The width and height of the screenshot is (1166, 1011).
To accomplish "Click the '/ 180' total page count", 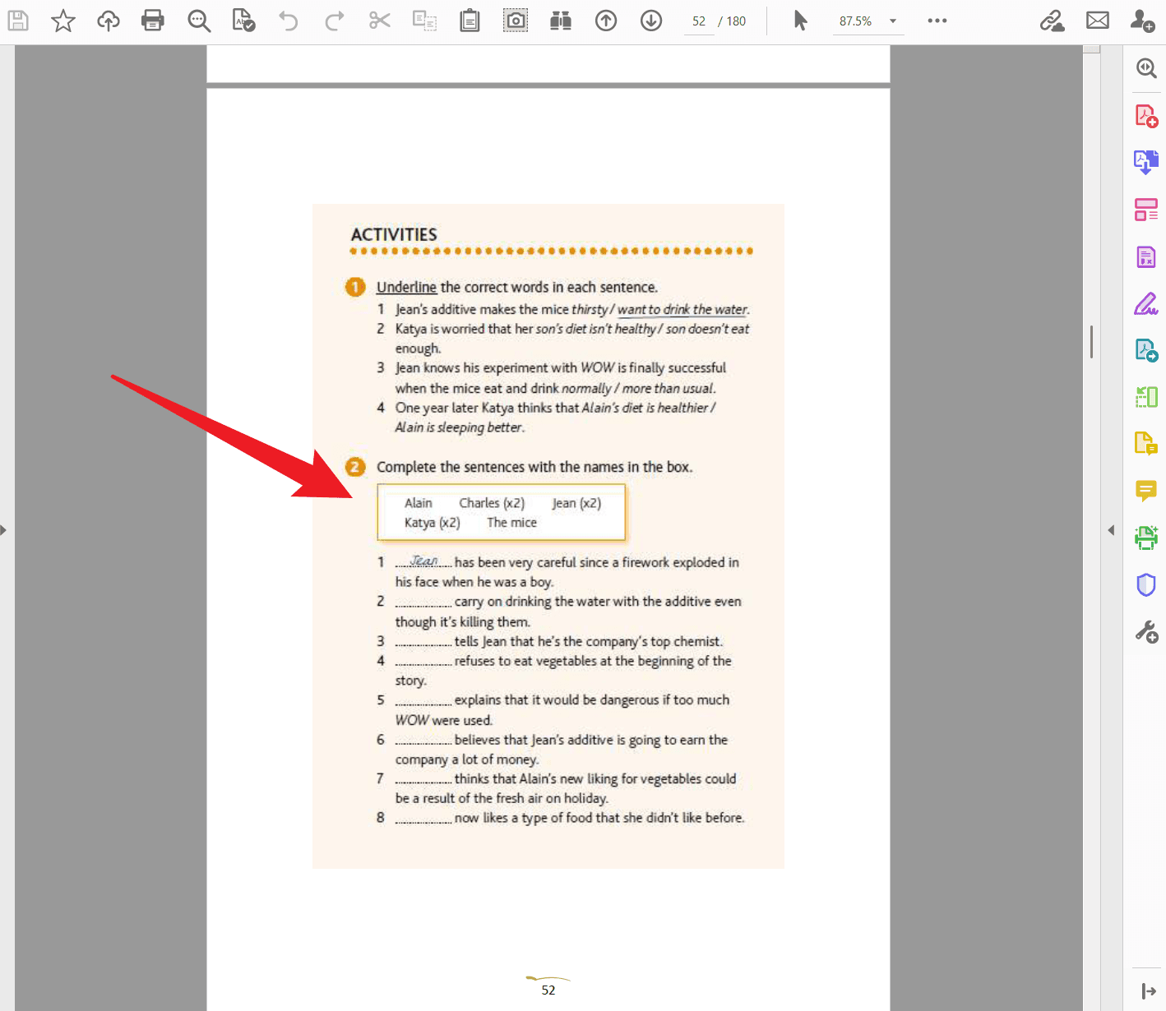I will click(732, 21).
